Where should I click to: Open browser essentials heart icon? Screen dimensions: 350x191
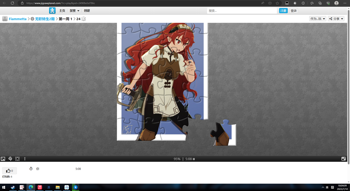[x=328, y=3]
